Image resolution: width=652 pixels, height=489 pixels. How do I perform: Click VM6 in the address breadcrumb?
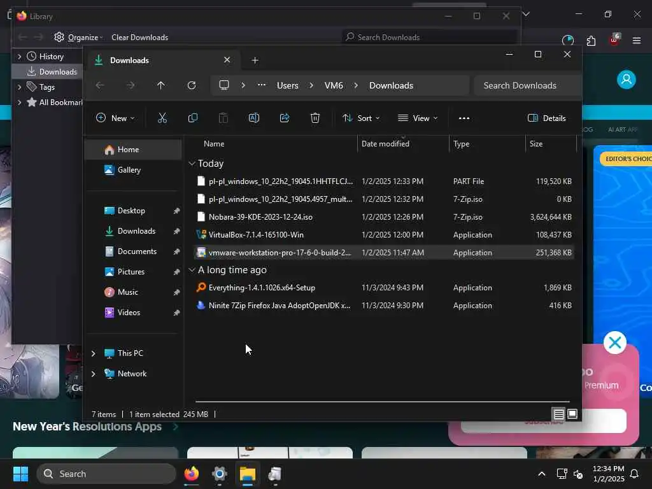click(x=334, y=85)
